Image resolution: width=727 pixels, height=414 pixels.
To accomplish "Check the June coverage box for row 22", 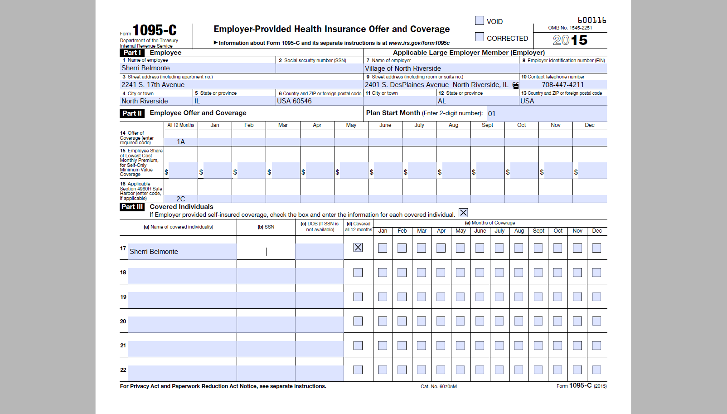I will [x=480, y=370].
